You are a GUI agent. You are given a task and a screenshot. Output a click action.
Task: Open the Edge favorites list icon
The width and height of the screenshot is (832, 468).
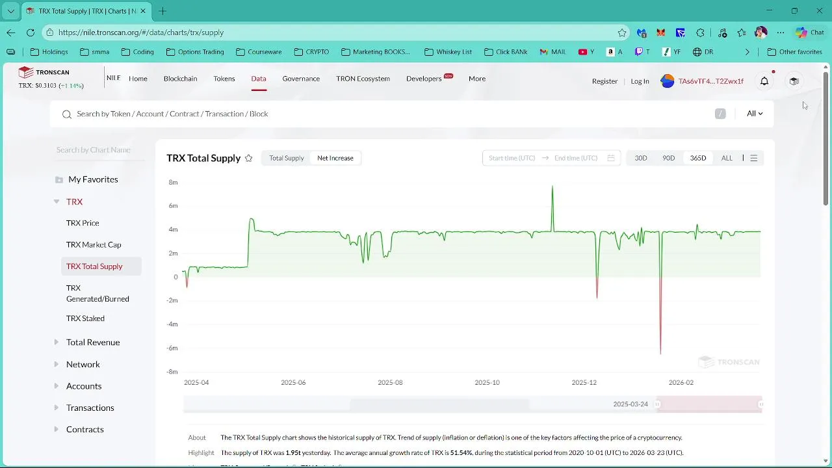(x=742, y=32)
